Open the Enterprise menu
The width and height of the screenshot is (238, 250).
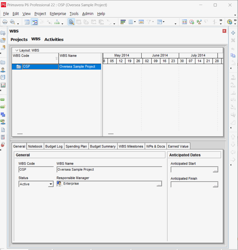click(58, 14)
